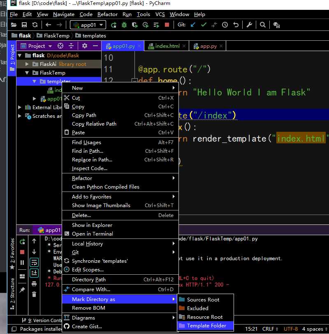Click the Git Update Project arrow icon
Image resolution: width=329 pixels, height=334 pixels.
[x=193, y=25]
